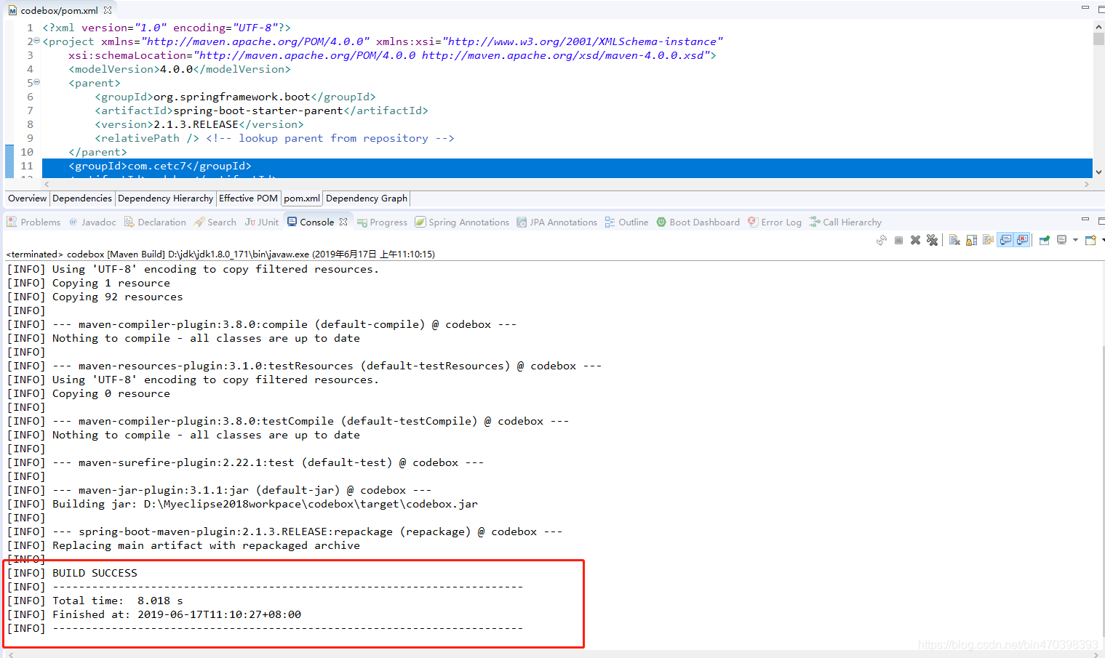1105x658 pixels.
Task: Open the Spring Annotations tab
Action: coord(462,222)
